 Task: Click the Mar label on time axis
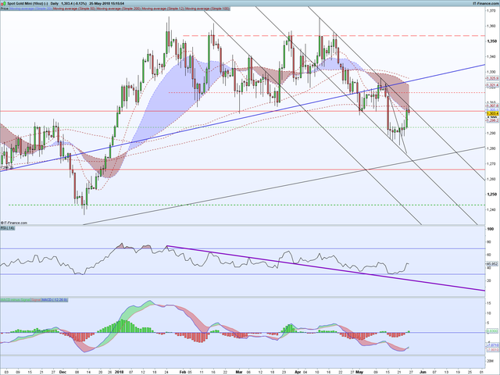[239, 372]
